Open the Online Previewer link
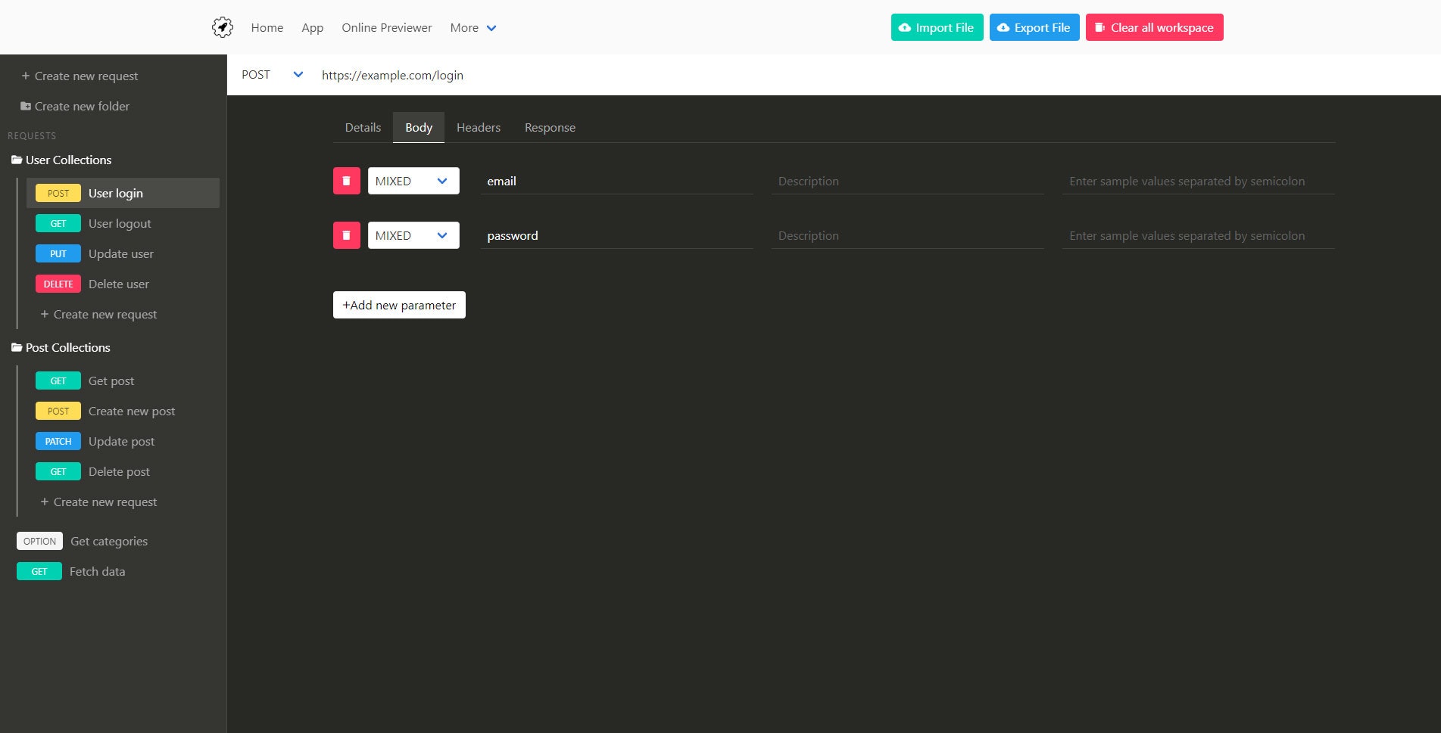 [386, 27]
